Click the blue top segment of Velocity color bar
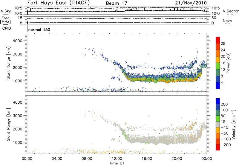 (218, 101)
